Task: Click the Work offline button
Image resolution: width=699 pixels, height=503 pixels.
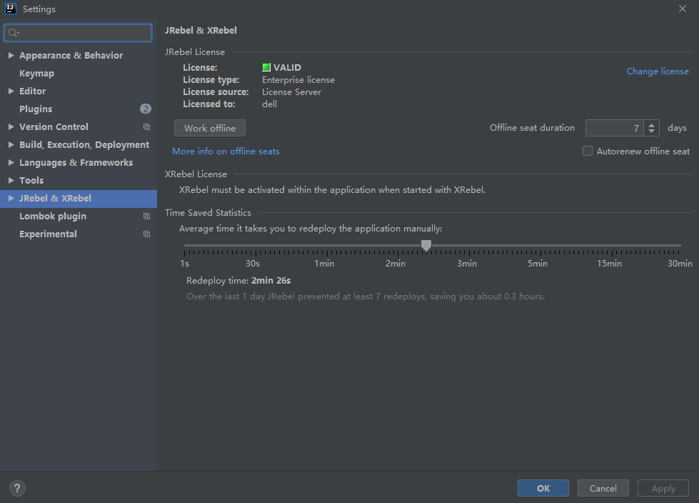Action: click(209, 128)
